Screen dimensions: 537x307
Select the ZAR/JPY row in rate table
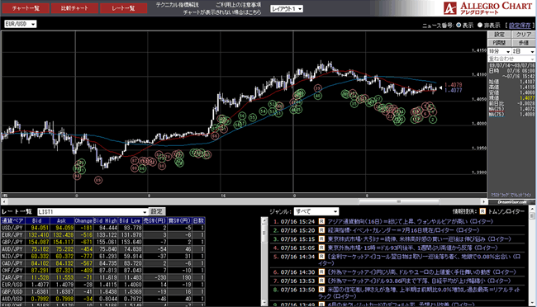(102, 277)
